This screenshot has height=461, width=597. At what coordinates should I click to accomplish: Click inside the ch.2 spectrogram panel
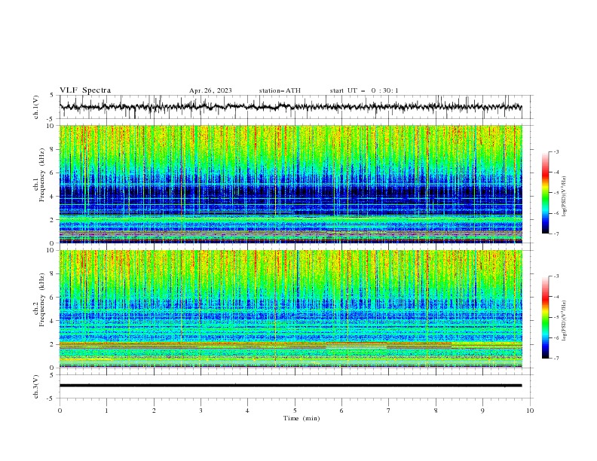[290, 309]
